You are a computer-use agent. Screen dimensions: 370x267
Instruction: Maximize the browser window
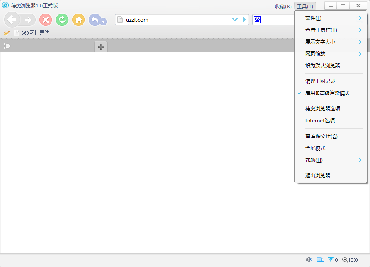click(343, 6)
